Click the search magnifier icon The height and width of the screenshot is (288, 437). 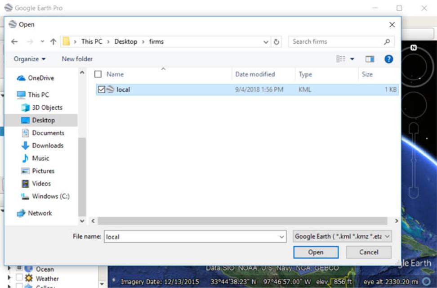click(x=387, y=42)
